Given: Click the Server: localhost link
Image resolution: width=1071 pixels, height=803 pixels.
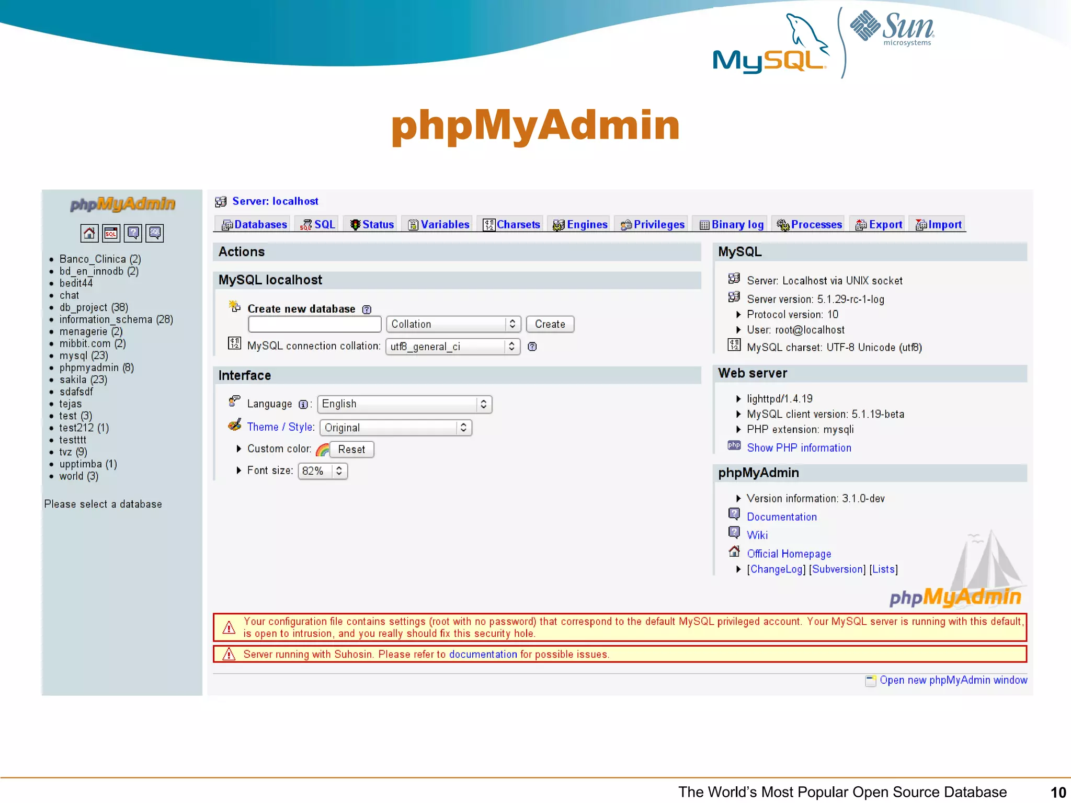Looking at the screenshot, I should [x=275, y=201].
